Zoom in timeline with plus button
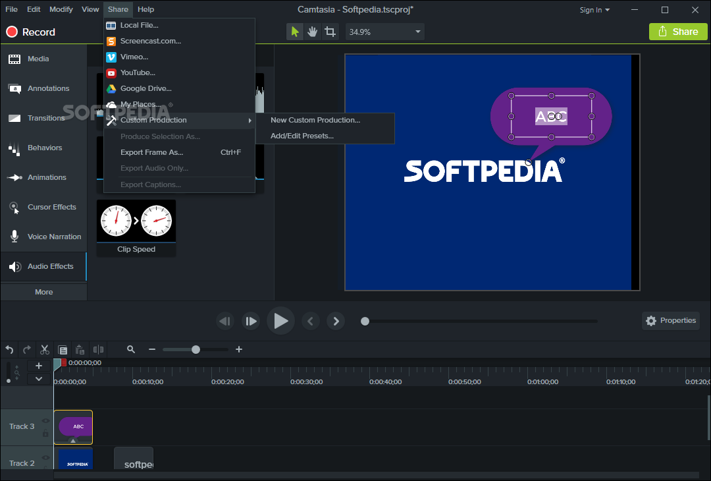The width and height of the screenshot is (711, 481). (x=239, y=349)
